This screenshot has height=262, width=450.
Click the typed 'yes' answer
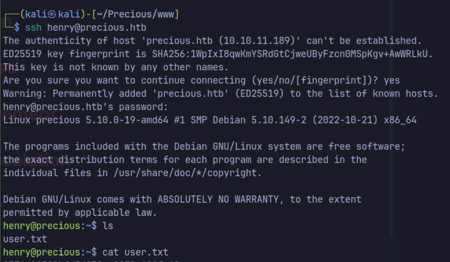392,81
